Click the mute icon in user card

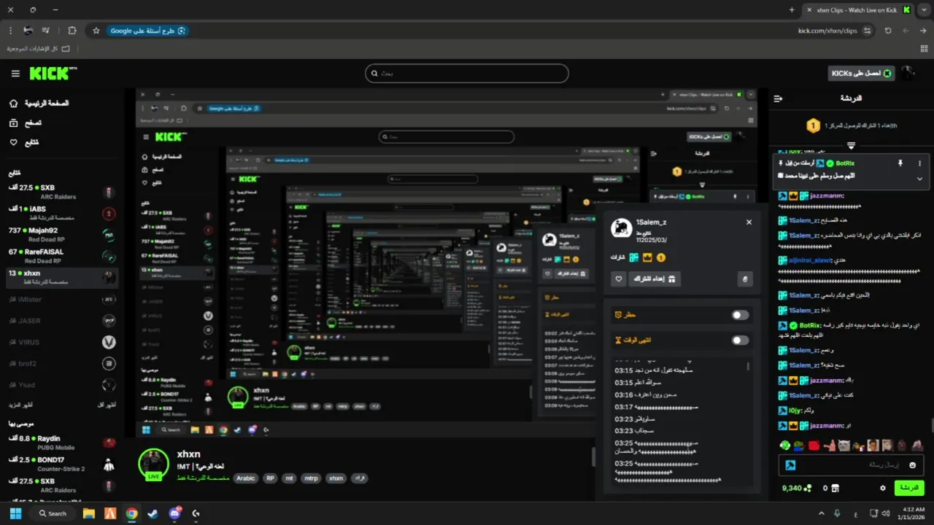click(x=745, y=279)
